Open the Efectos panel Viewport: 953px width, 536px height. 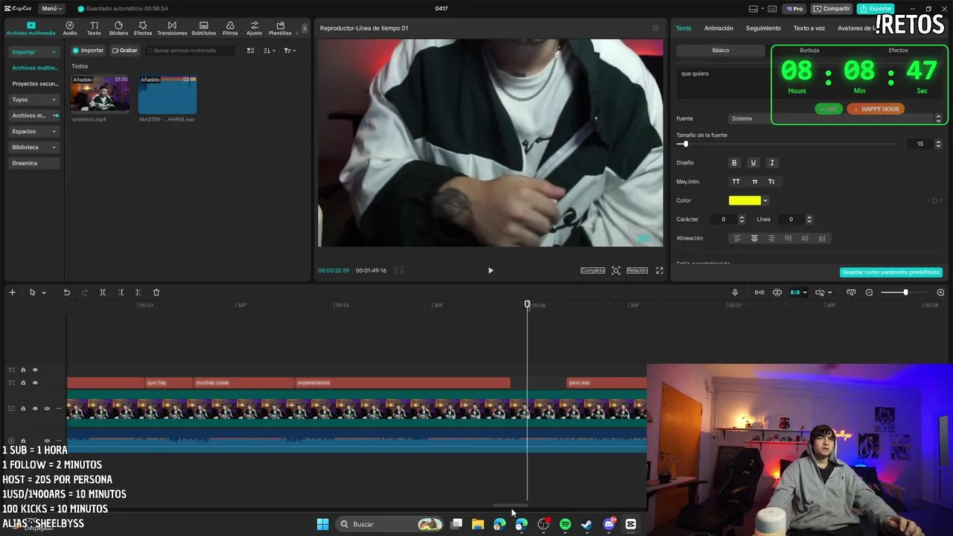(143, 28)
